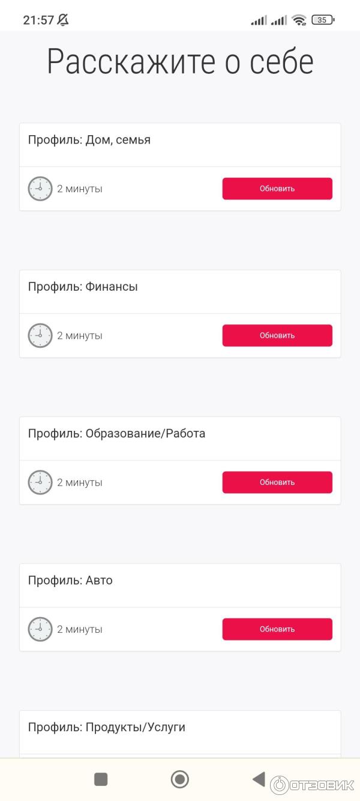Image resolution: width=360 pixels, height=801 pixels.
Task: Click Обновить for Образование/Работа profile
Action: pos(277,483)
